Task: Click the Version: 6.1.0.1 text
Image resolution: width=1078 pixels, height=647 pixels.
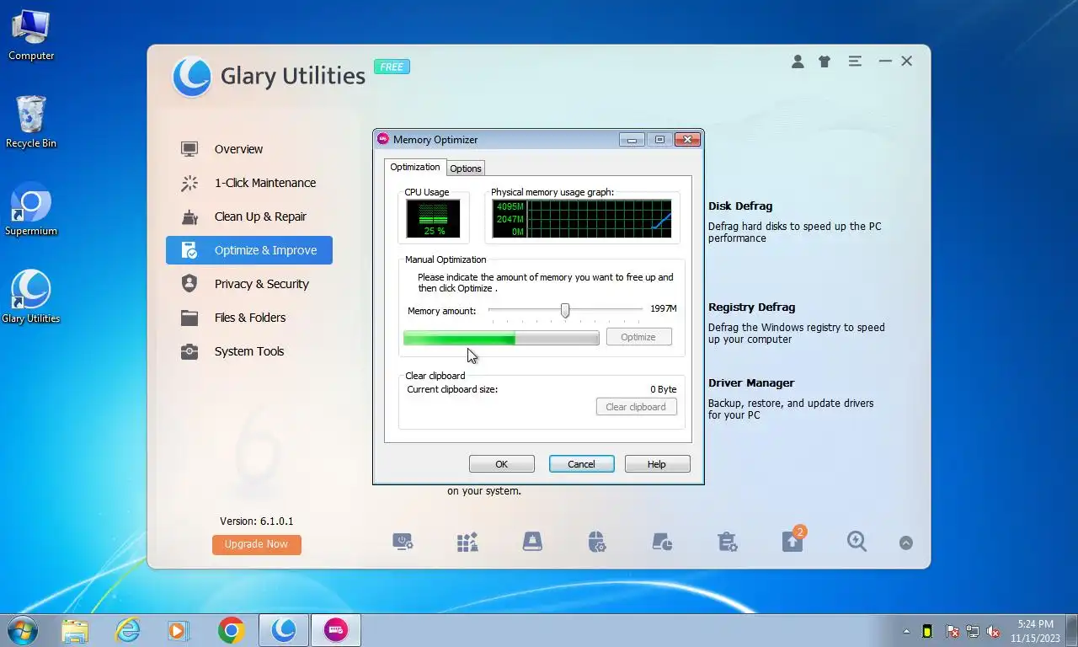Action: pyautogui.click(x=257, y=521)
